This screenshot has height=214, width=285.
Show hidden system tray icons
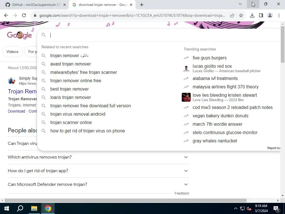point(235,208)
